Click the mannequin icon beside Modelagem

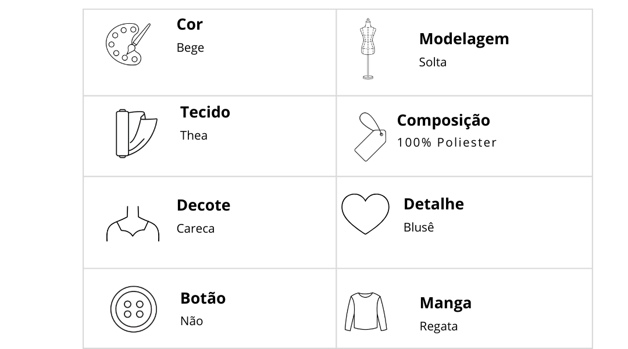[368, 49]
